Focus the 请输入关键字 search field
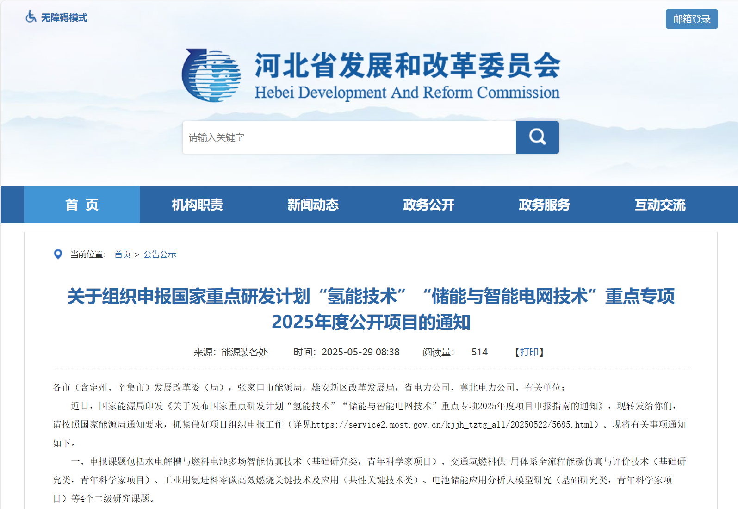738x509 pixels. [x=349, y=137]
